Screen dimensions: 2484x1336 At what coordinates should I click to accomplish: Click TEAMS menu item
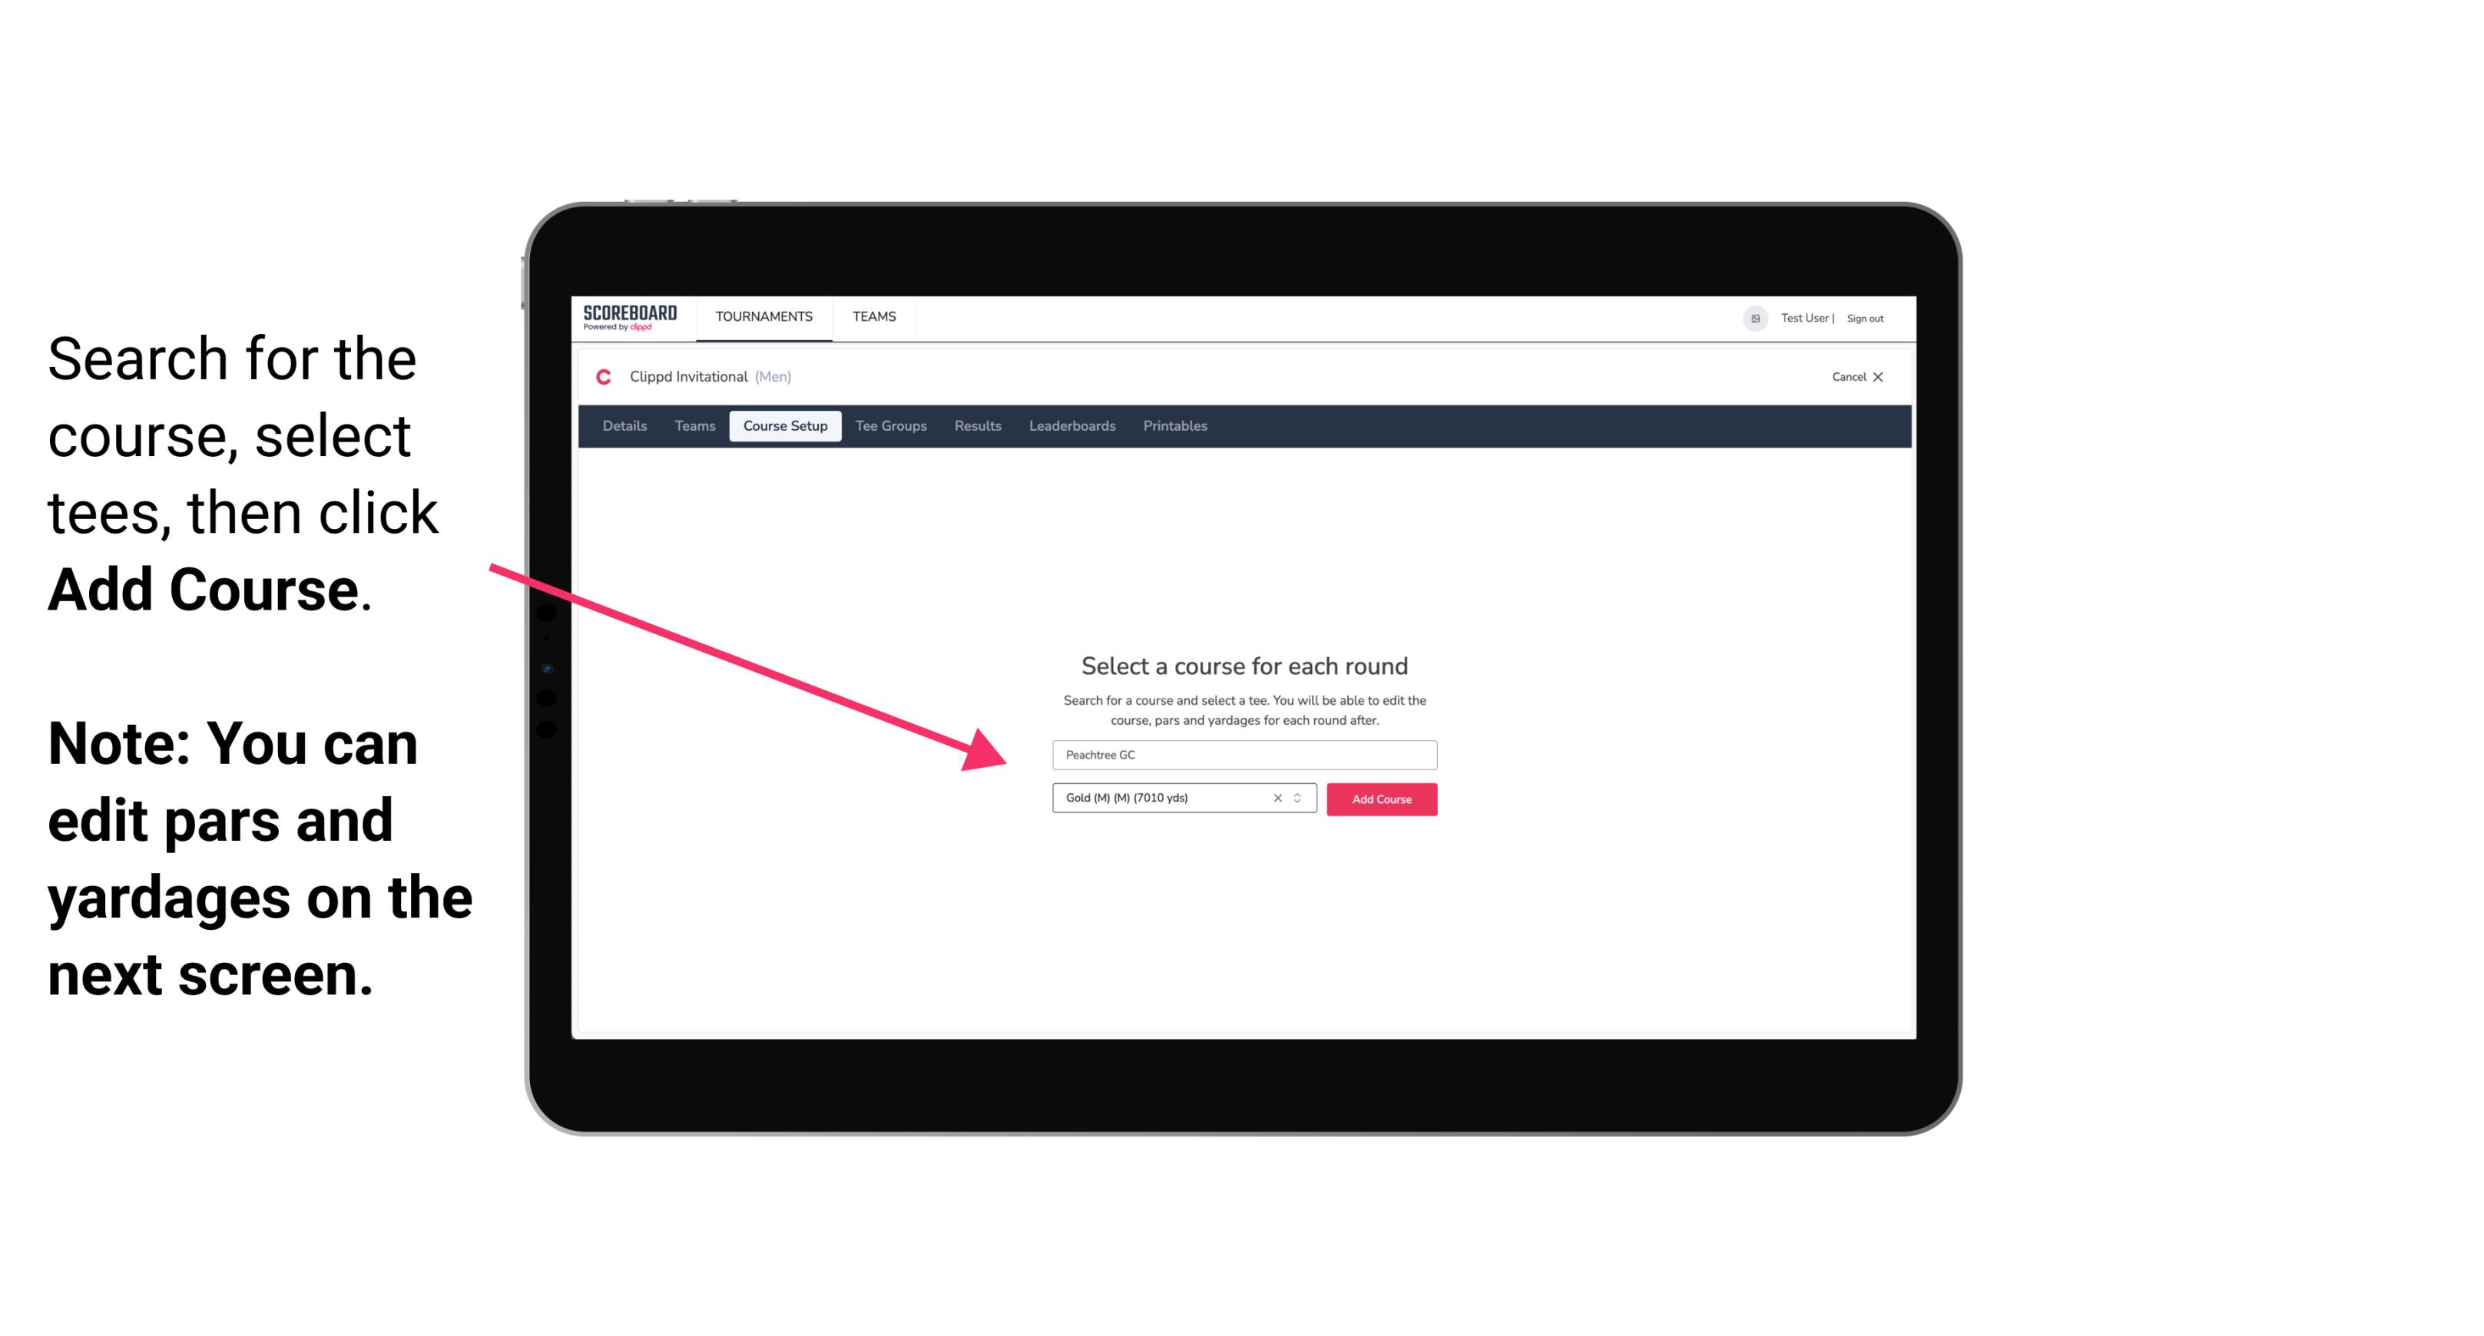[872, 316]
